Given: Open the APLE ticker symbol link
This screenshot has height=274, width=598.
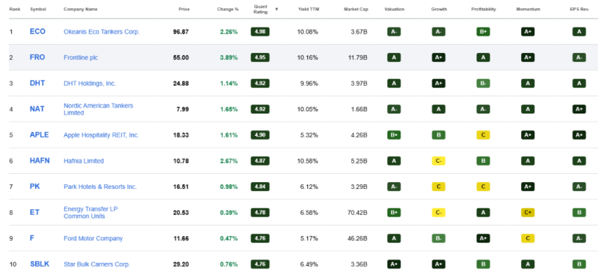Looking at the screenshot, I should pos(40,135).
